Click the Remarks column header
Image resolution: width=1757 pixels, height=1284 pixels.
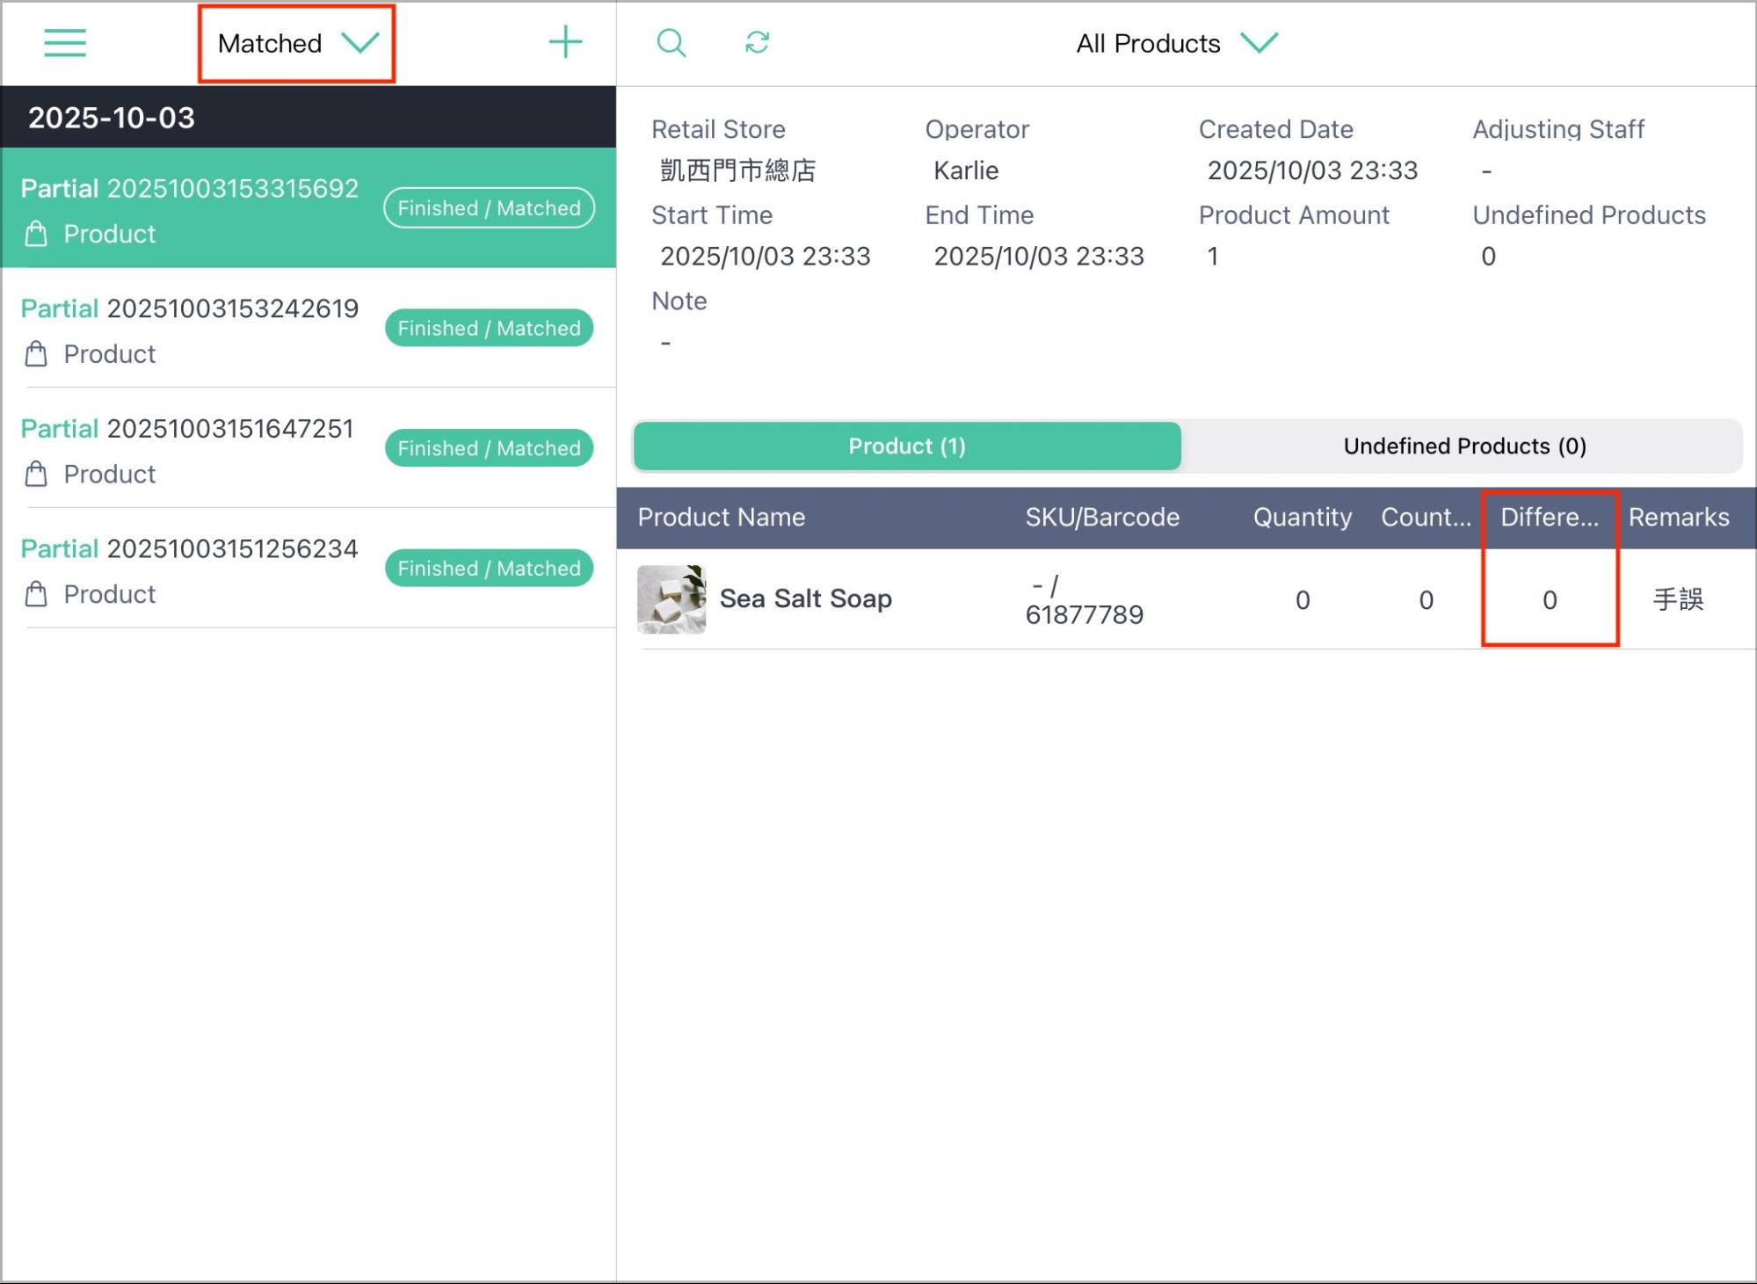click(1679, 517)
